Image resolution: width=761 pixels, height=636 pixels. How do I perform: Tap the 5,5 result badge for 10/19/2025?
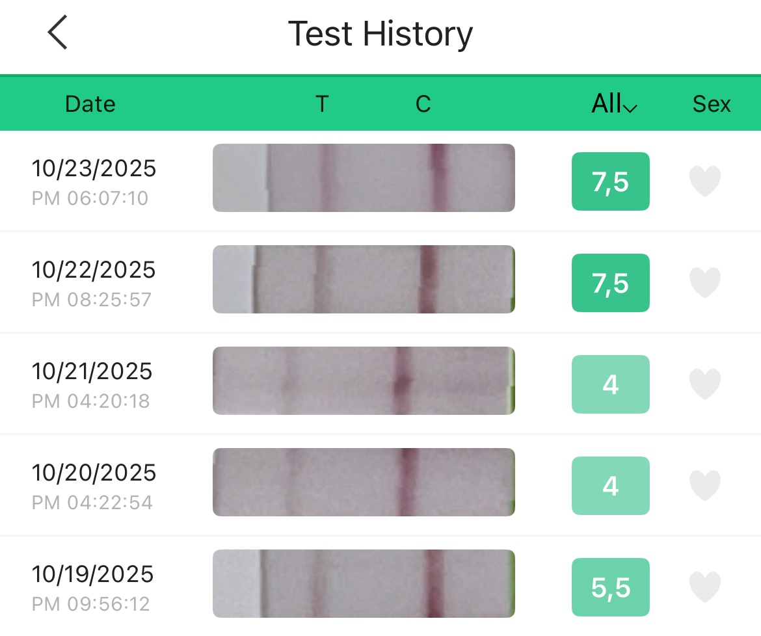click(610, 587)
